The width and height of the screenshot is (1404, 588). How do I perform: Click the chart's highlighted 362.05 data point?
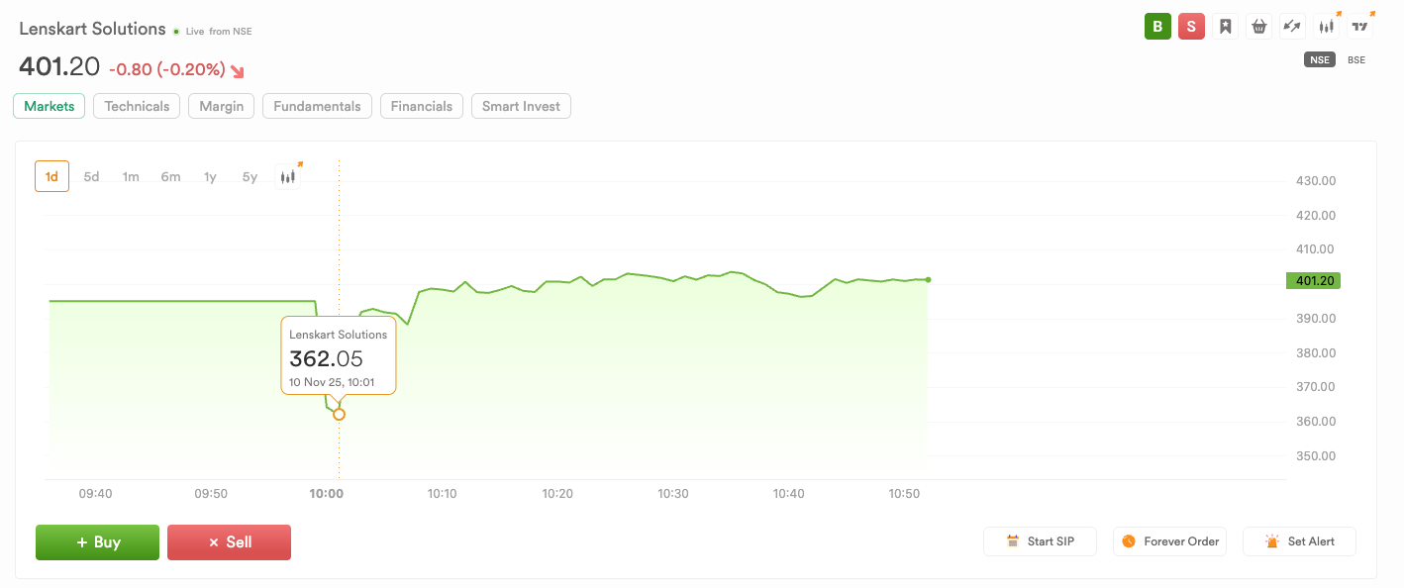click(339, 414)
